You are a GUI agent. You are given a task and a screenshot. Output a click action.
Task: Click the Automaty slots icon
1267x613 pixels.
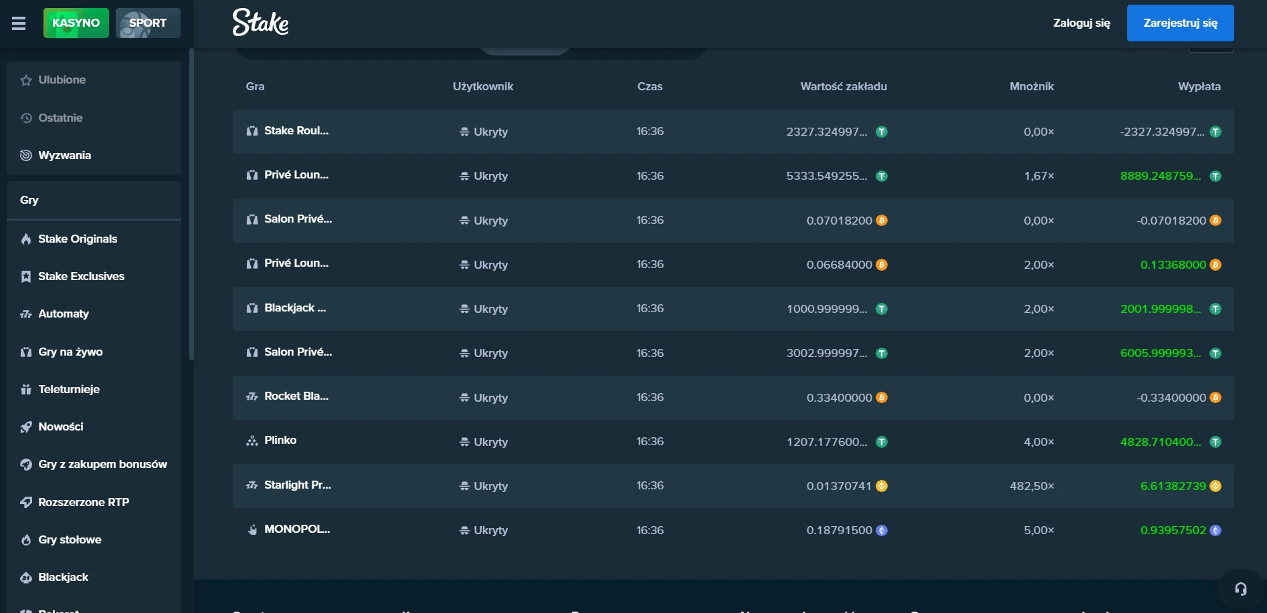(x=26, y=314)
